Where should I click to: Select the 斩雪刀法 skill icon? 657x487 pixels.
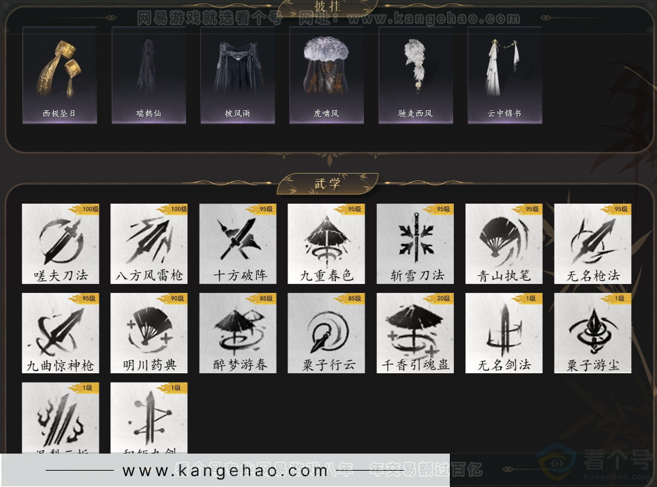click(x=415, y=244)
